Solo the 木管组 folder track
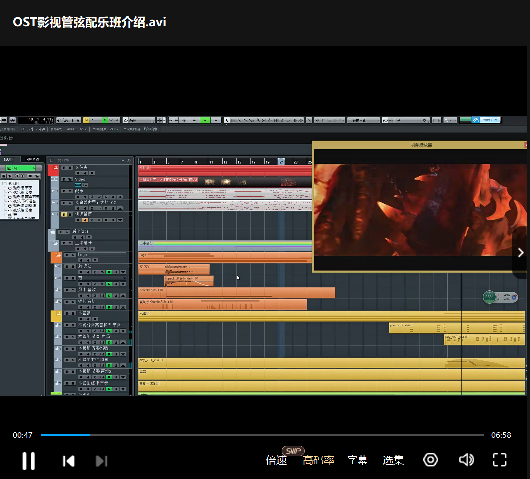This screenshot has width=530, height=479. click(x=74, y=314)
